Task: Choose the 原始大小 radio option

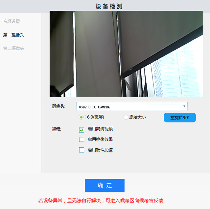Action: point(126,117)
